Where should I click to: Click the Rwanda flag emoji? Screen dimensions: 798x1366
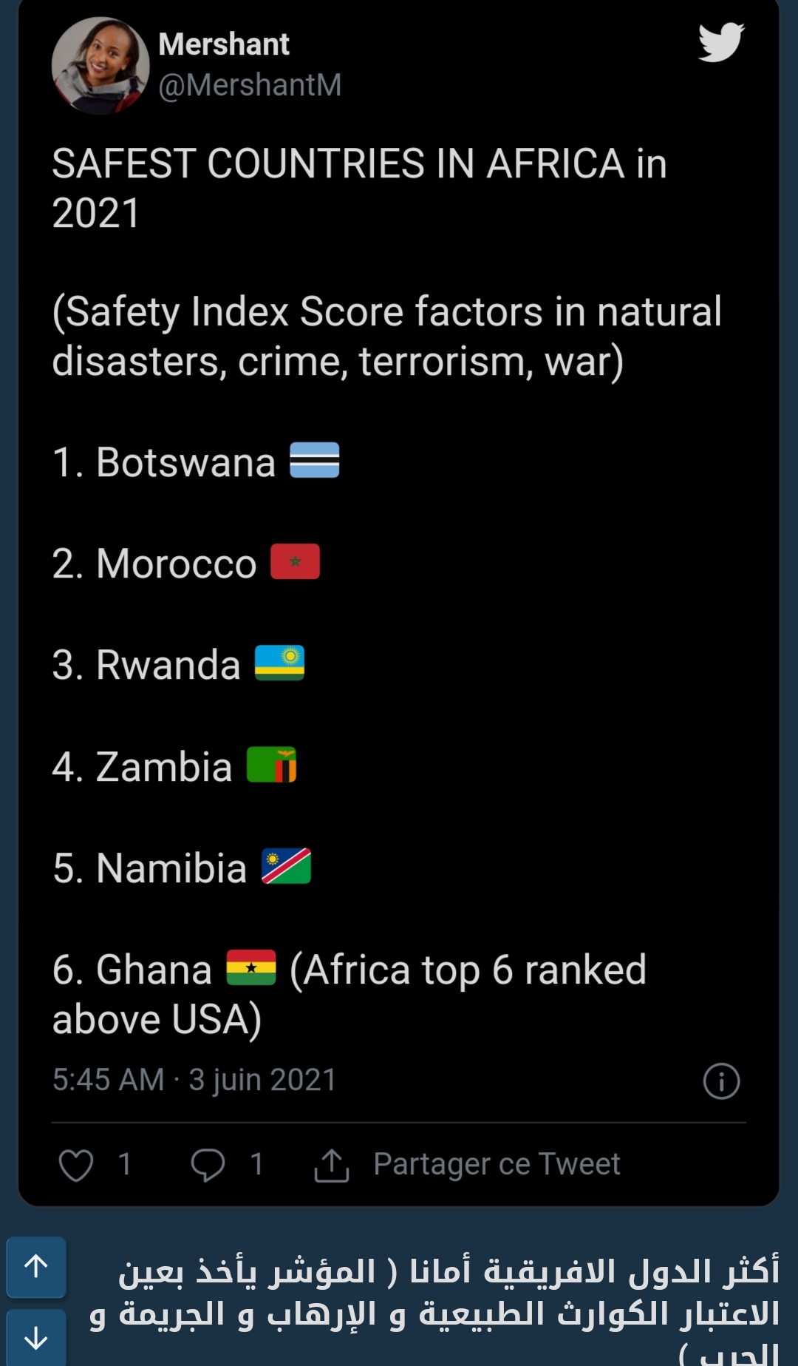point(279,663)
